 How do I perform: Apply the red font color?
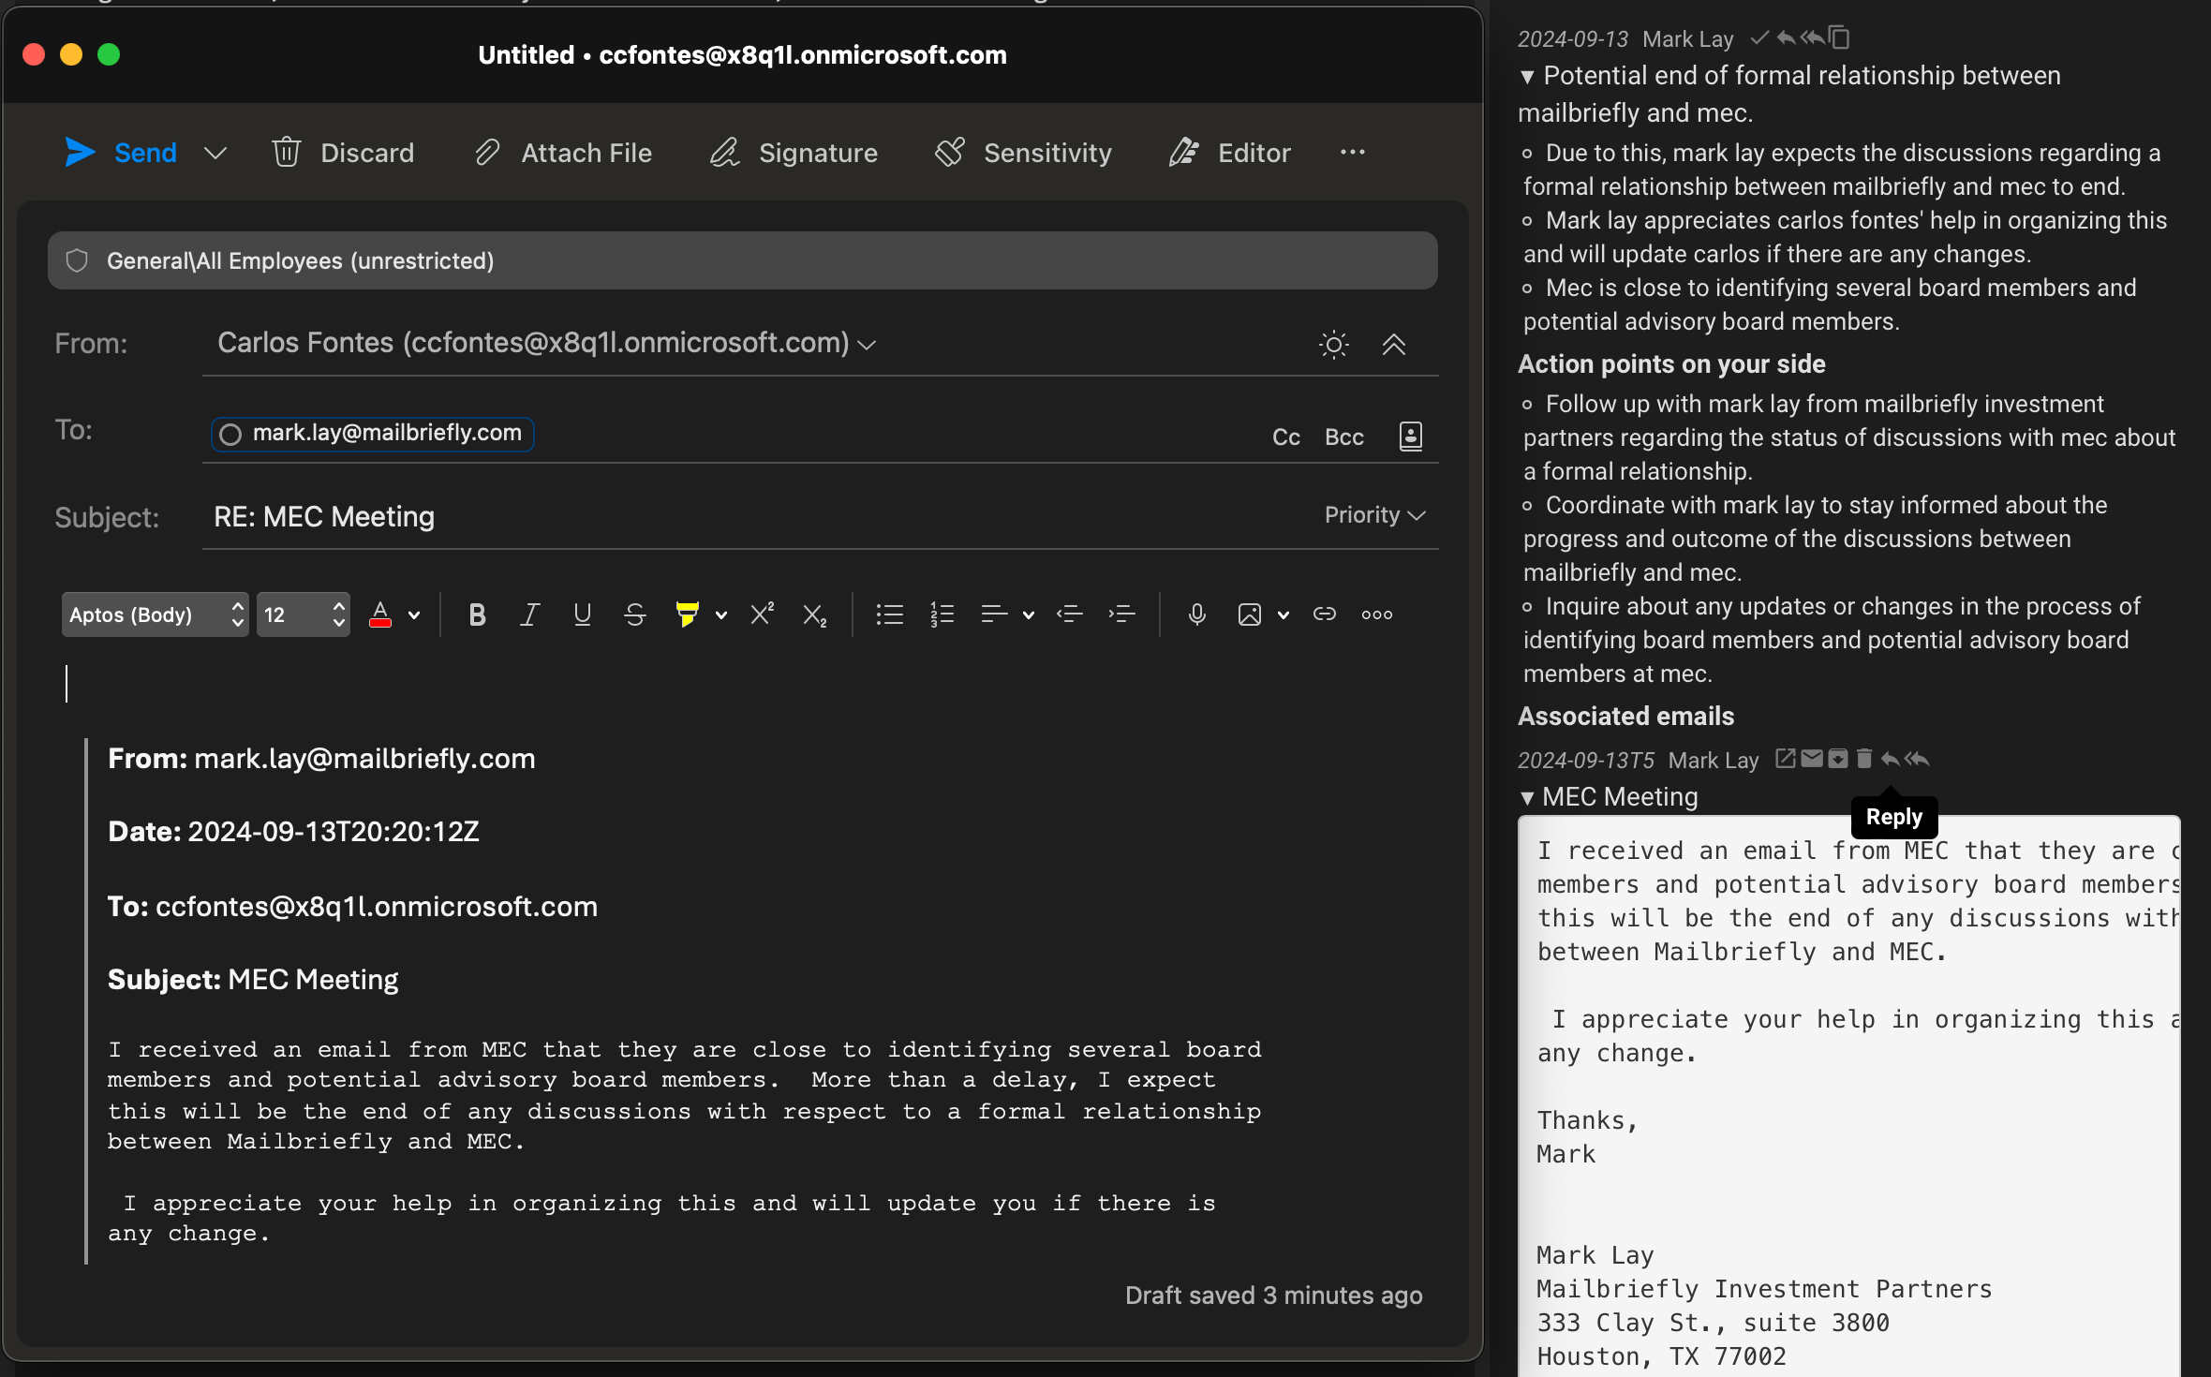tap(380, 614)
